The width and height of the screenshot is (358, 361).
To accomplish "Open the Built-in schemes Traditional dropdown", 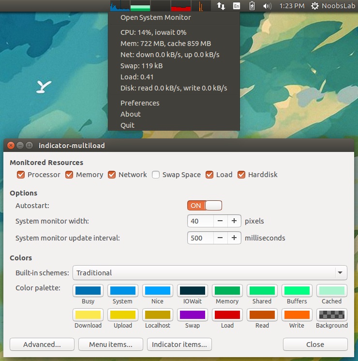I will pos(210,273).
